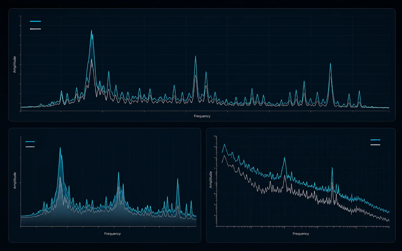Viewport: 402px width, 251px height.
Task: Click the Frequency label under the log-scale chart
Action: 301,234
